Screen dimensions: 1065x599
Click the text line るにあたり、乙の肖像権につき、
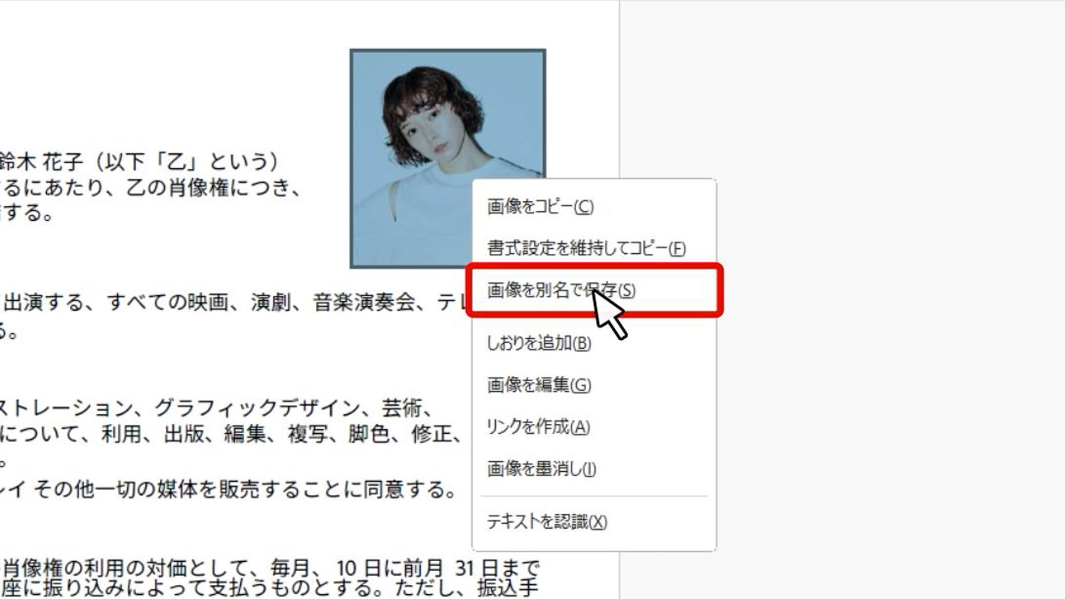pyautogui.click(x=151, y=188)
